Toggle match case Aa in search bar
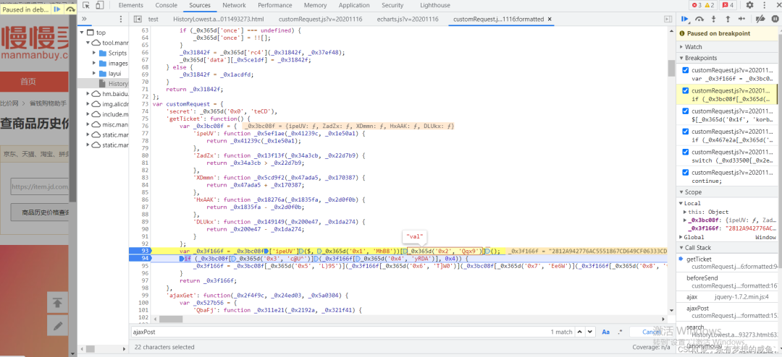Image resolution: width=782 pixels, height=357 pixels. (x=605, y=332)
